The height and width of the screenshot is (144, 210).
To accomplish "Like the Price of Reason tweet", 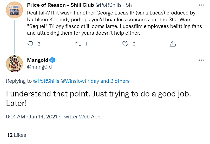I will point(125,44).
